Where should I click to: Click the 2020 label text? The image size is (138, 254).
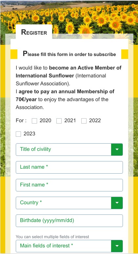pyautogui.click(x=45, y=121)
